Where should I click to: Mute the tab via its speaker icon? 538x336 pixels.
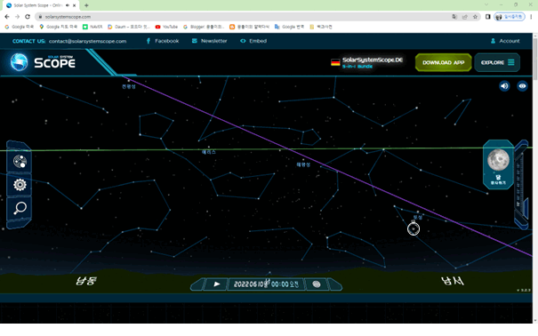coord(68,5)
